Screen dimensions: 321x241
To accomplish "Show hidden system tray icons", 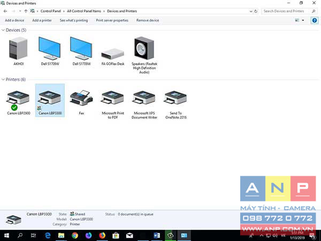I will (x=262, y=236).
